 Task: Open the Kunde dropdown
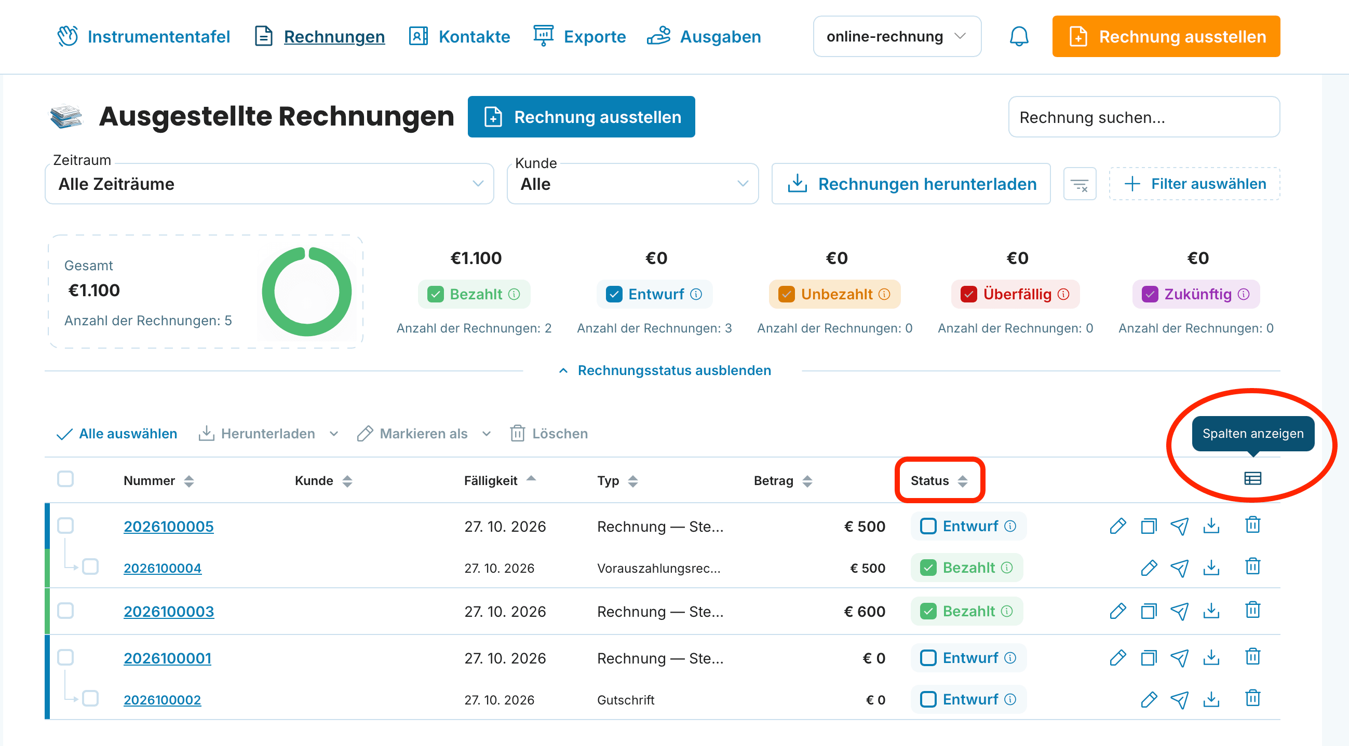tap(632, 184)
